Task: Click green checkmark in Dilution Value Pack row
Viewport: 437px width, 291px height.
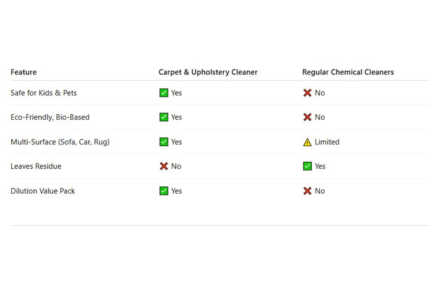Action: 164,191
